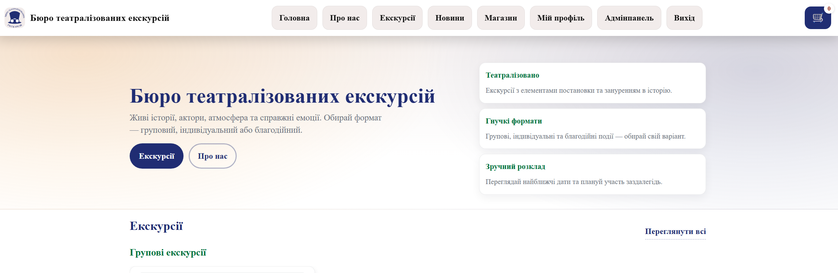Viewport: 838px width, 273px height.
Task: Log out via Вихід
Action: pyautogui.click(x=684, y=18)
